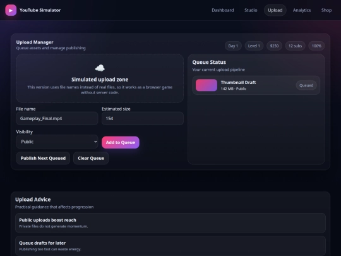Click the 100% energy pill
The image size is (341, 256).
[316, 46]
